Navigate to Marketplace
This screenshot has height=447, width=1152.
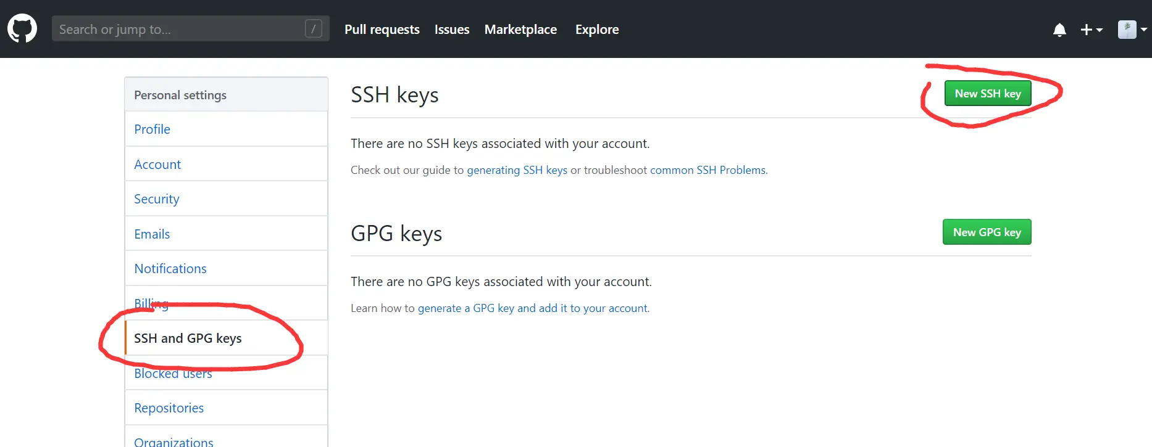tap(520, 30)
